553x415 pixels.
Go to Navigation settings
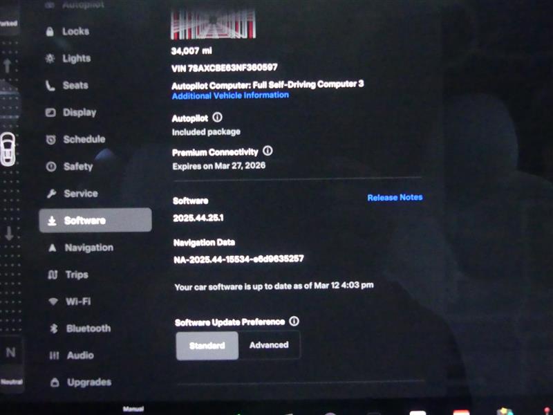[88, 248]
